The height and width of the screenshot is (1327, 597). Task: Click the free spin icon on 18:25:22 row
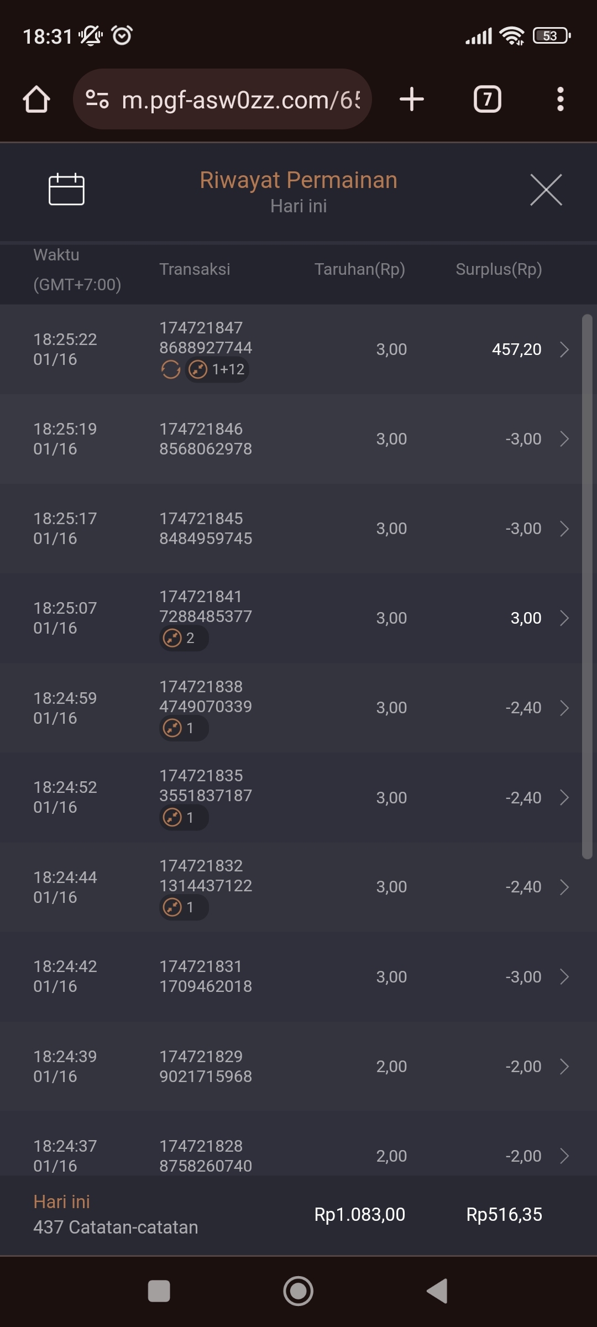tap(171, 369)
